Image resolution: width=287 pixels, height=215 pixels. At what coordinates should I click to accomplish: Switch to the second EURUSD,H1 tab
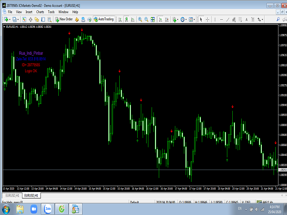point(31,196)
